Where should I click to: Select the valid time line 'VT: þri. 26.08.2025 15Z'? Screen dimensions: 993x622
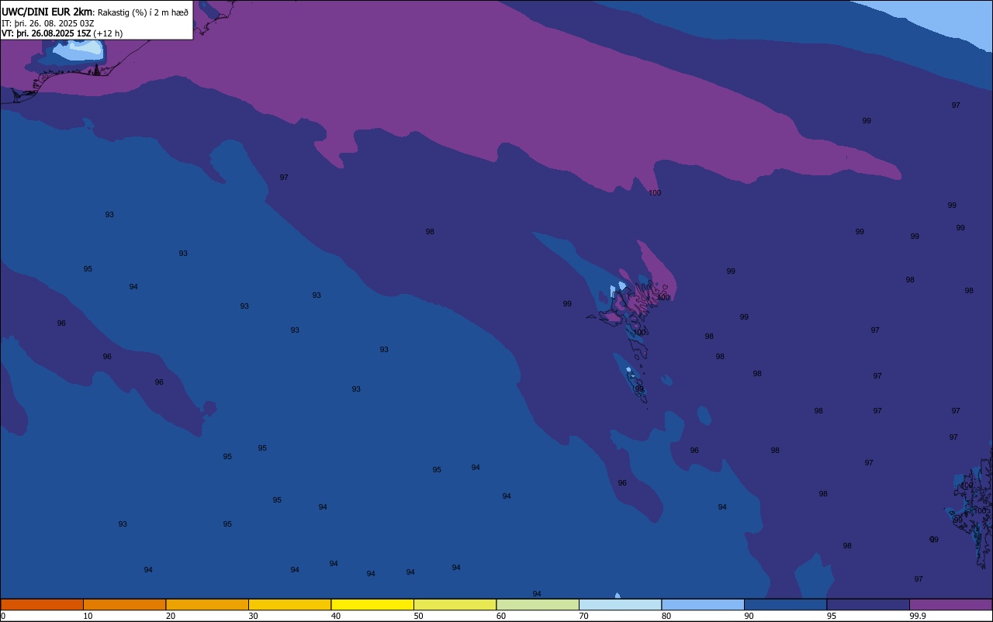[x=47, y=33]
